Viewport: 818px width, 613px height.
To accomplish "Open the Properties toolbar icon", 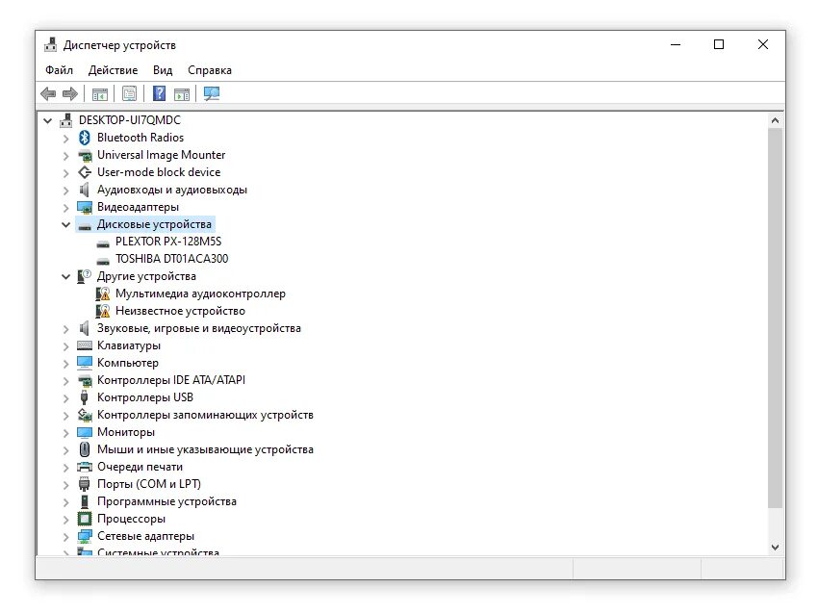I will [129, 94].
